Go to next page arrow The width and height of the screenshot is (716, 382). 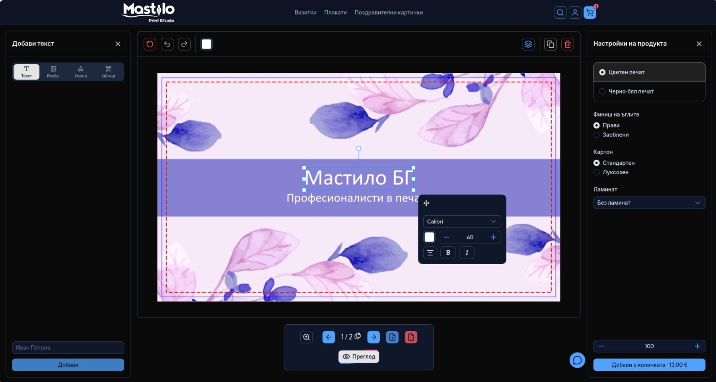click(374, 337)
